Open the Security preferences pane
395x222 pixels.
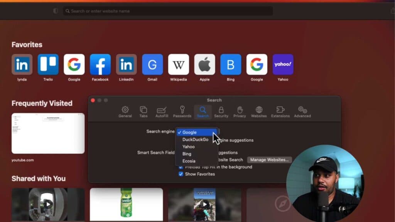pyautogui.click(x=221, y=112)
